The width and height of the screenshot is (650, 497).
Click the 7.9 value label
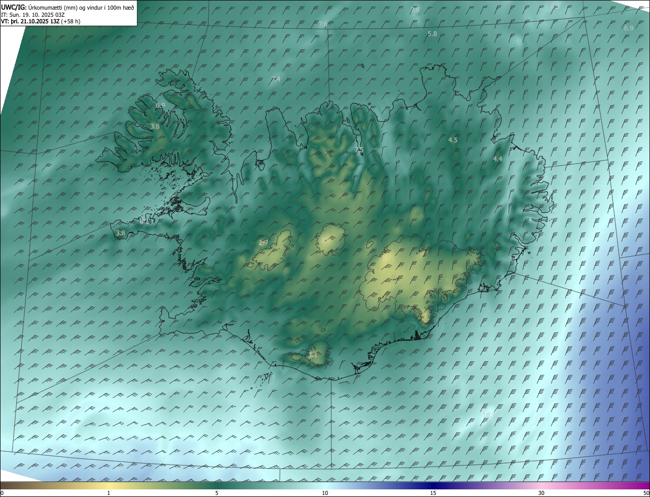click(x=415, y=10)
